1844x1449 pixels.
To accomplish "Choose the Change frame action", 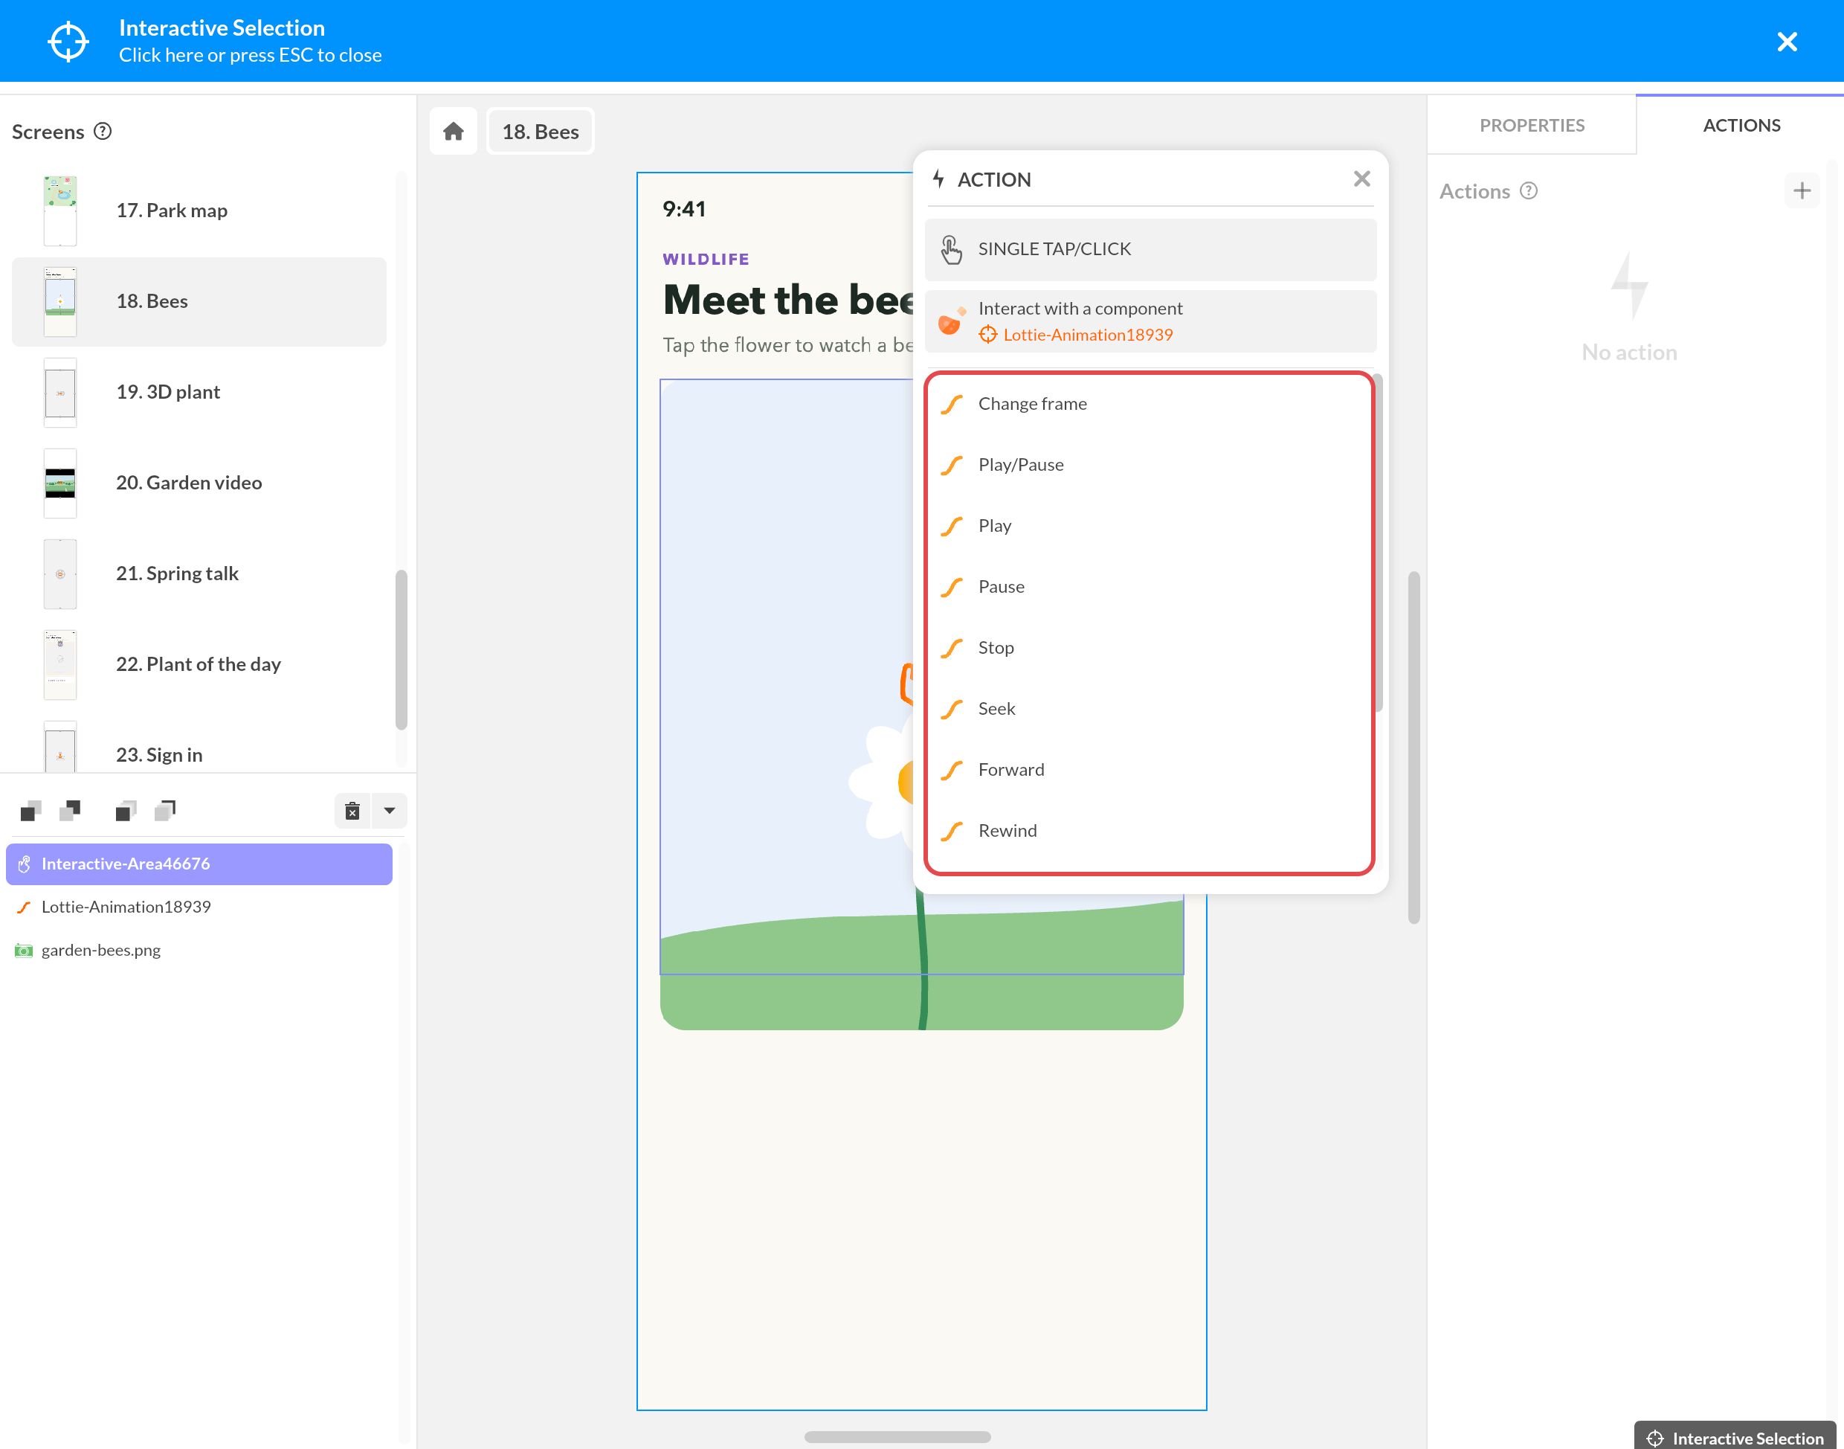I will (1150, 404).
